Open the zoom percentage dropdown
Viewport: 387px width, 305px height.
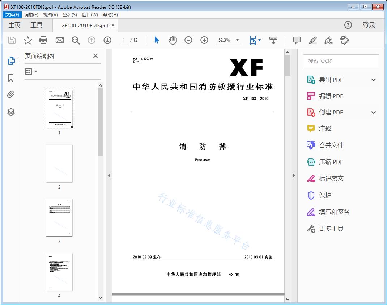click(237, 40)
